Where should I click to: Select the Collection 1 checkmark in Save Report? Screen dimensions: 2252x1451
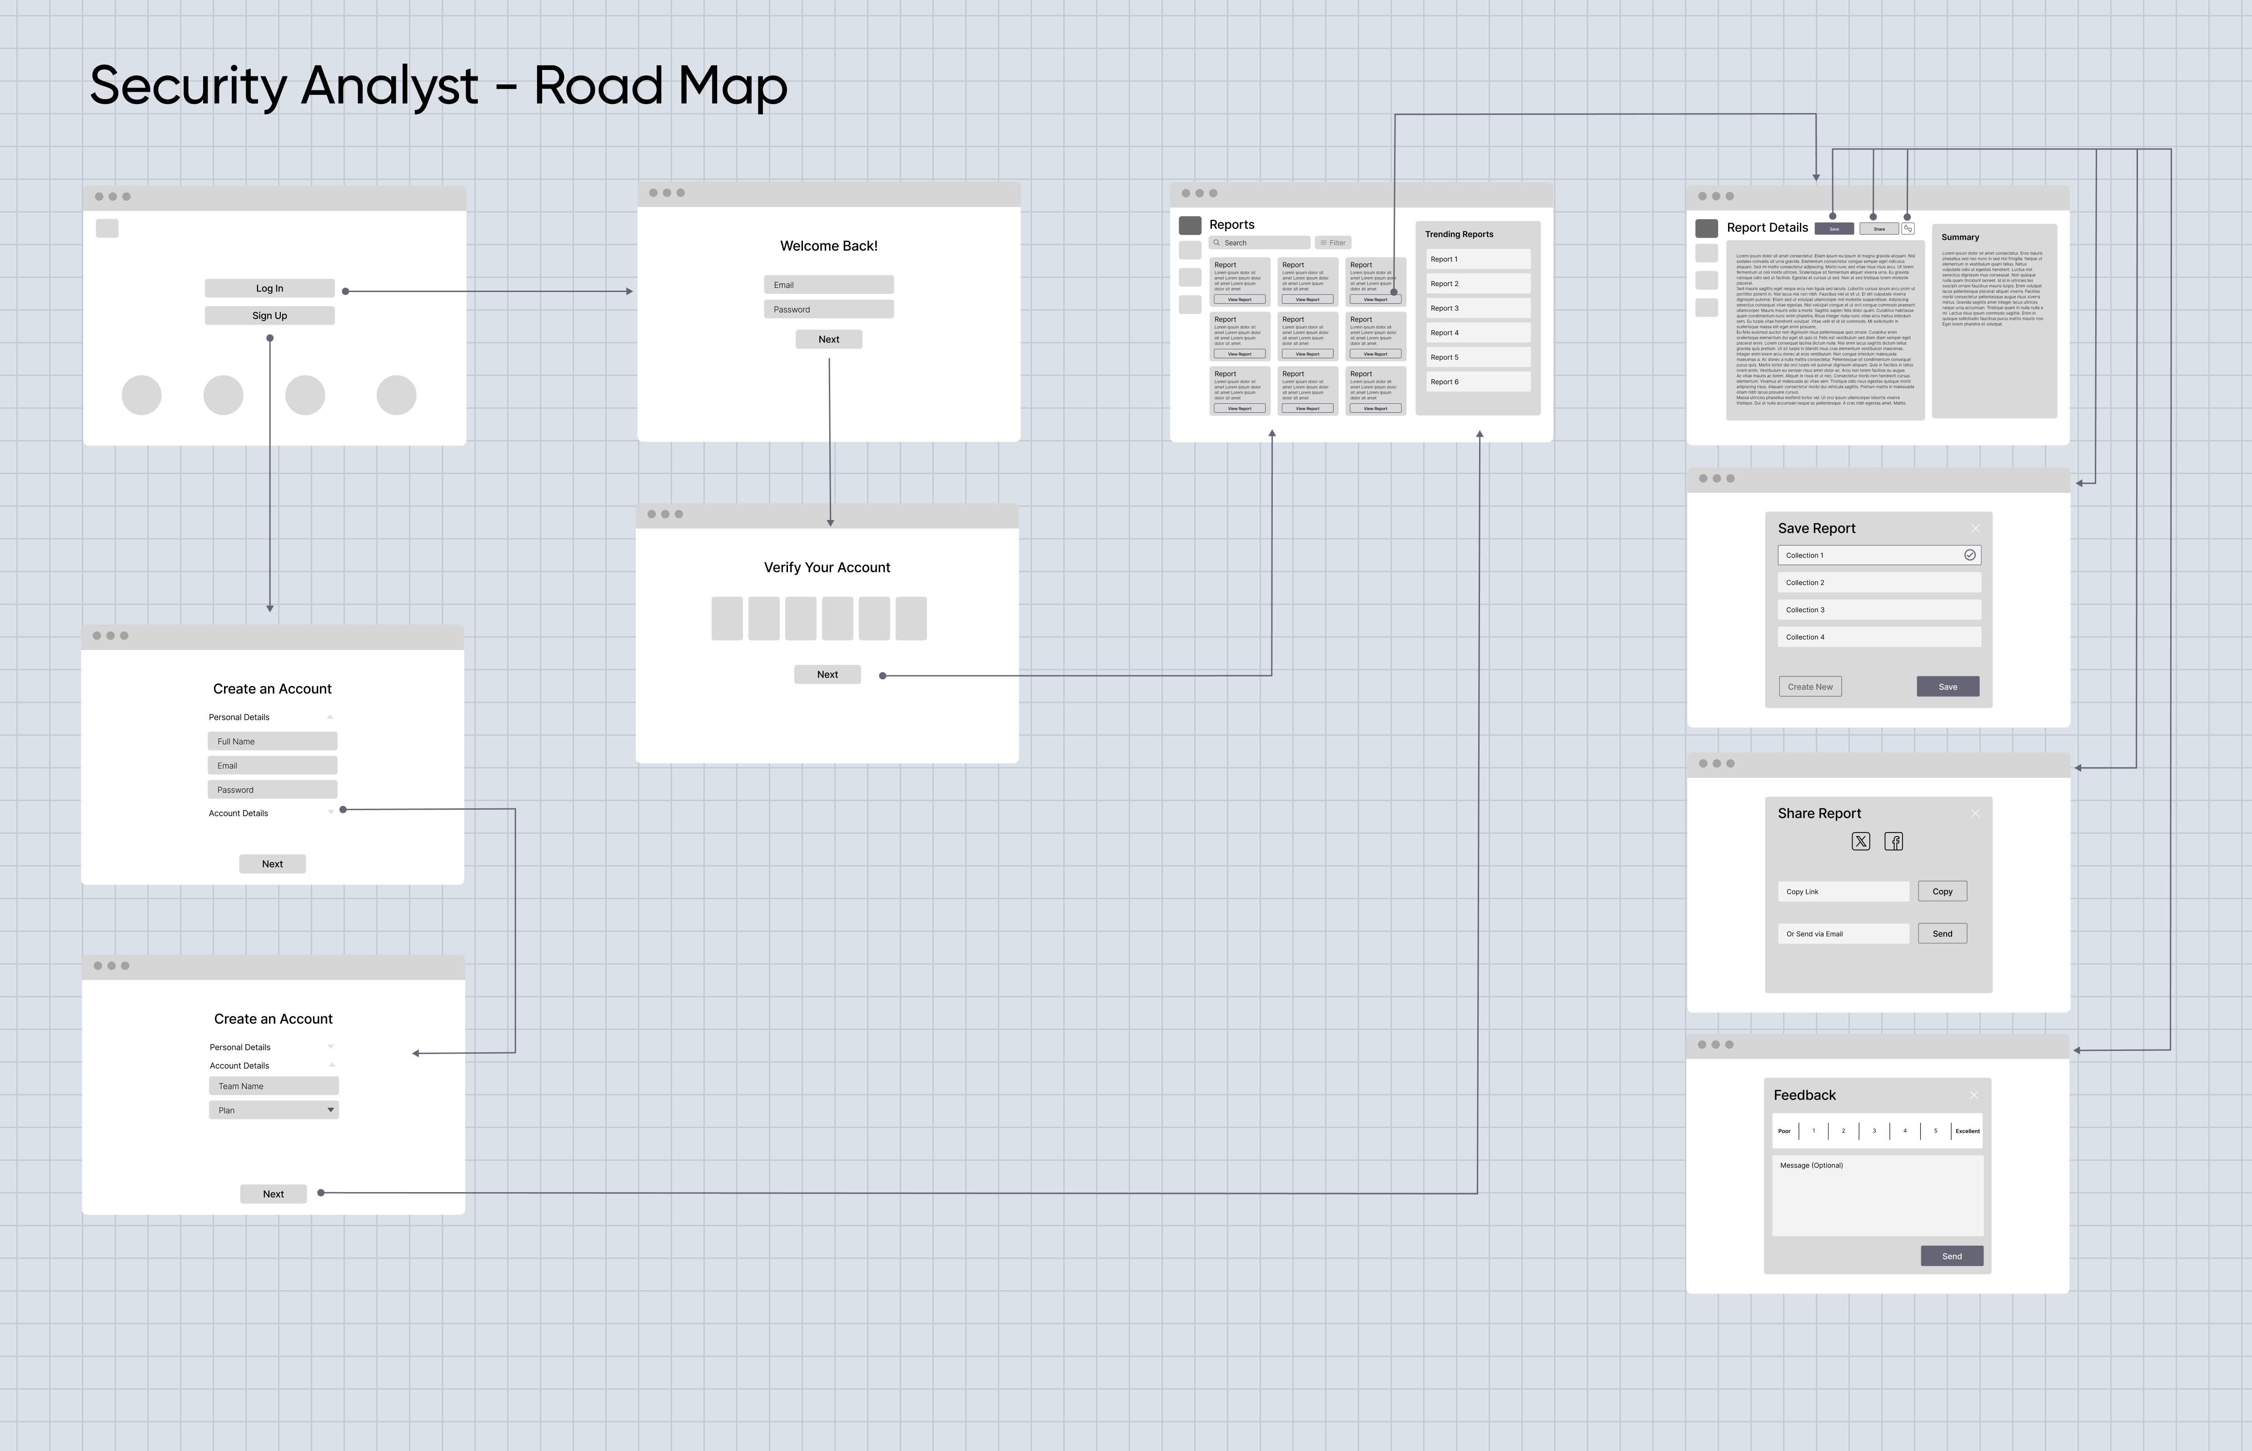point(1969,555)
